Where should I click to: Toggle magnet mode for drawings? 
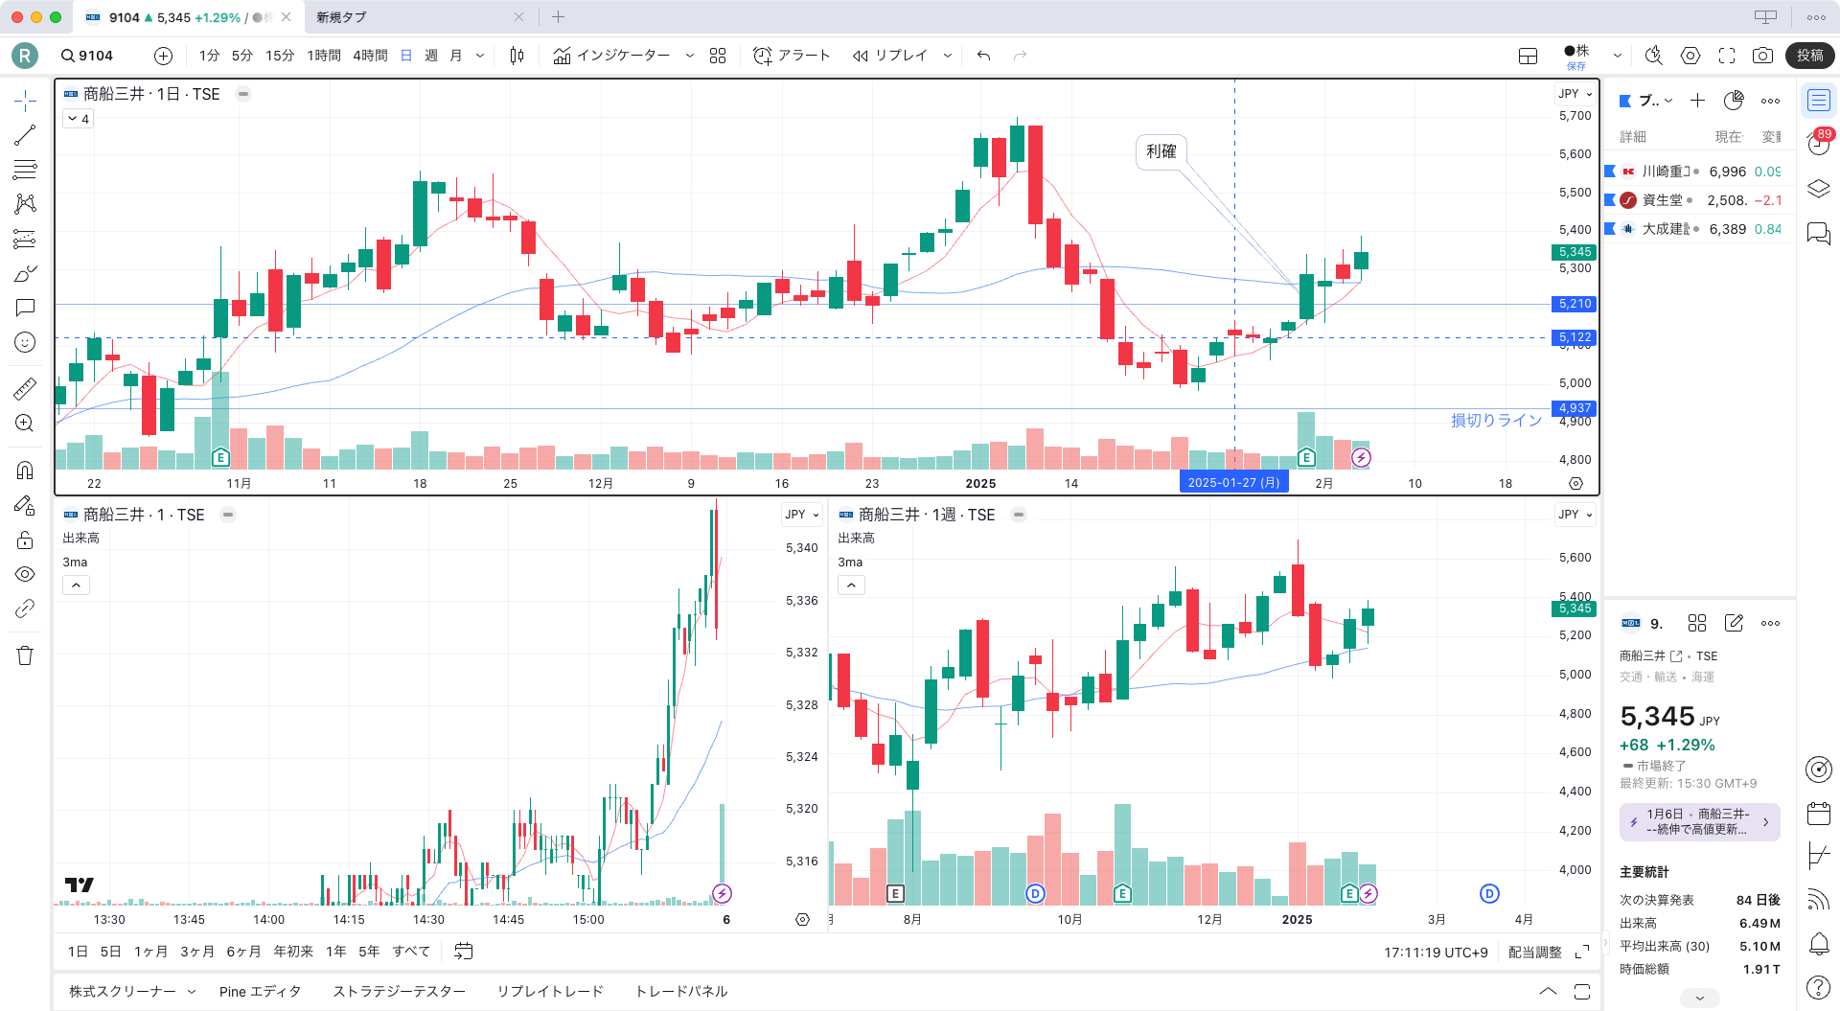pyautogui.click(x=25, y=471)
